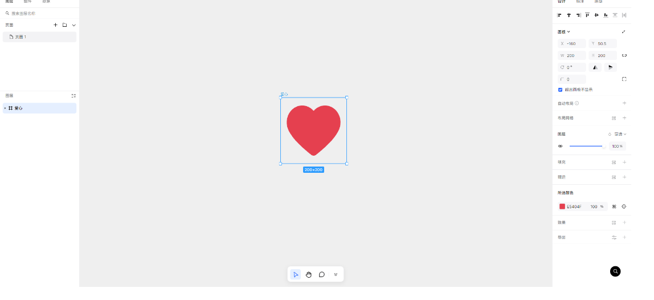This screenshot has height=300, width=654.
Task: Flip vertically button
Action: click(610, 67)
